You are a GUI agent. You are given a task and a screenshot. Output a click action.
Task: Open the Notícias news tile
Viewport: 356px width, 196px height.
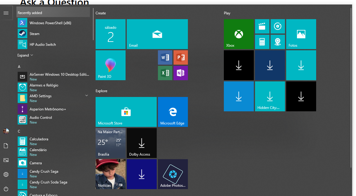coord(111,174)
